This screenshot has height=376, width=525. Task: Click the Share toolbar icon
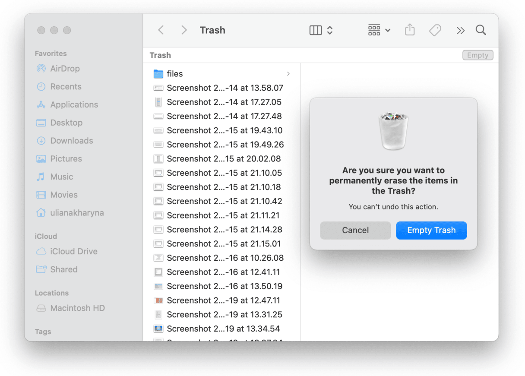410,30
